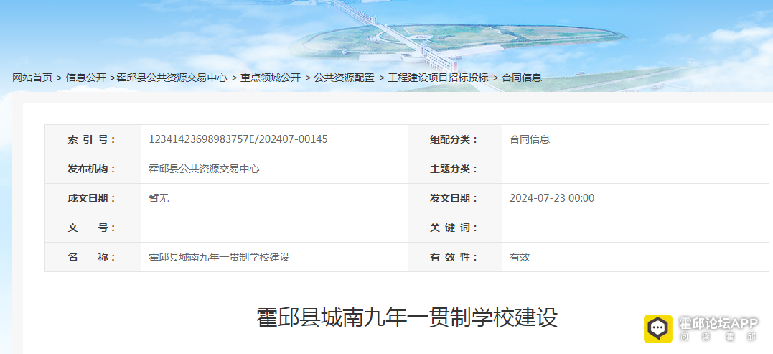Click article heading 霍邱县城南九年一贯制学校建设
This screenshot has width=773, height=354.
[x=407, y=317]
